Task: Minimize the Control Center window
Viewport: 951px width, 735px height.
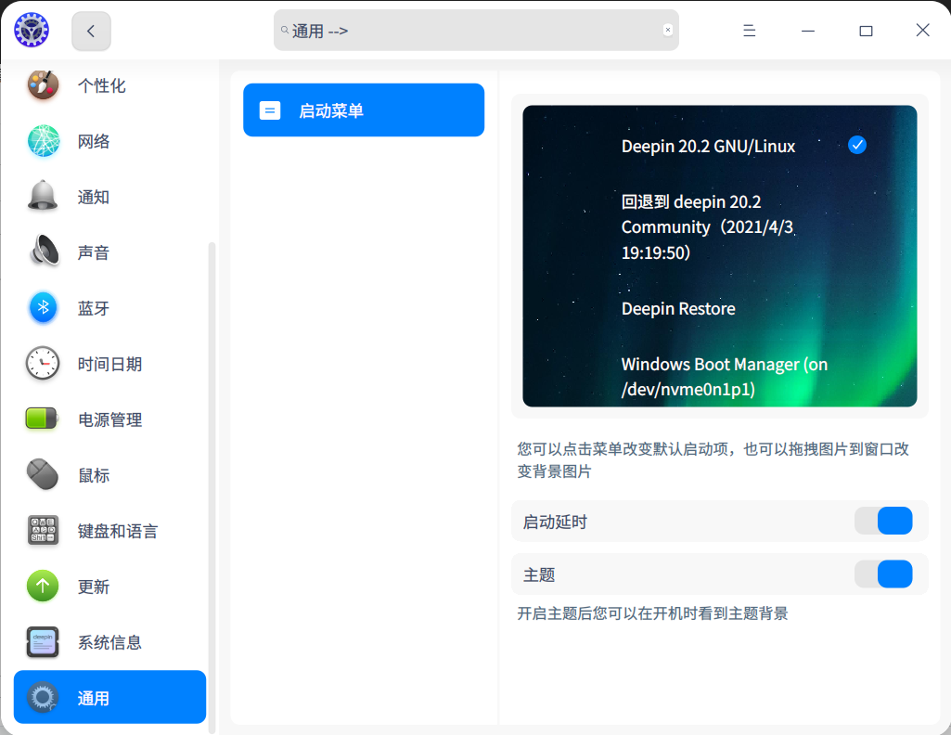Action: 808,31
